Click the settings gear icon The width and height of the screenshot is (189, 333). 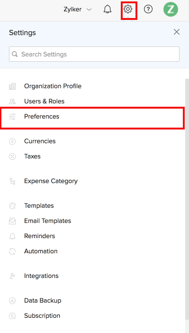click(x=128, y=9)
